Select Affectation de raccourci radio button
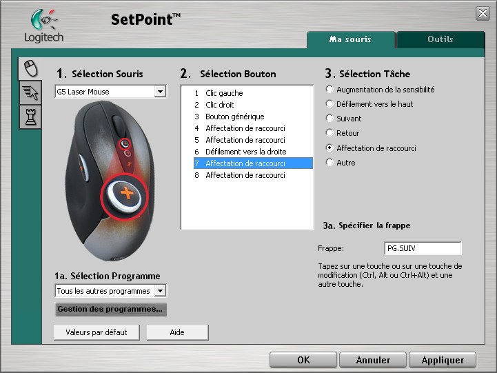The image size is (497, 373). coord(329,148)
